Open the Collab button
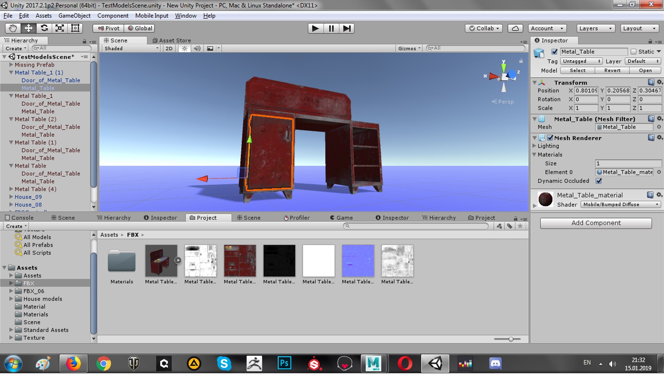Image resolution: width=664 pixels, height=374 pixels. tap(484, 28)
